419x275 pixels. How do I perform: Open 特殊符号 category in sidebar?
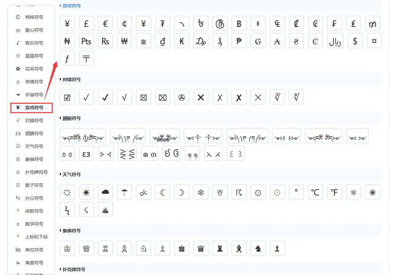31,17
